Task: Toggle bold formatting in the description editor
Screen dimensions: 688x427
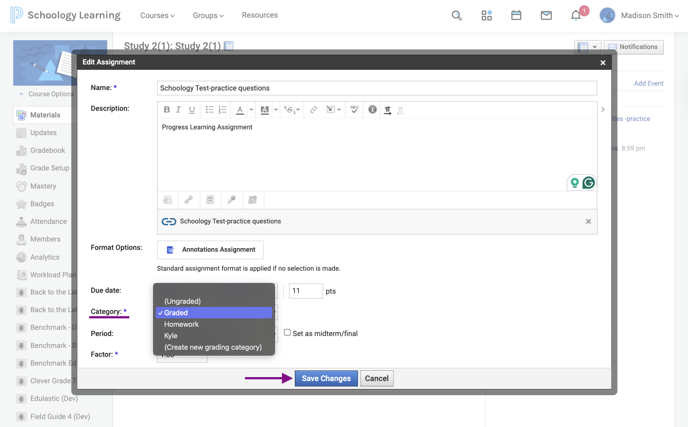Action: coord(167,110)
